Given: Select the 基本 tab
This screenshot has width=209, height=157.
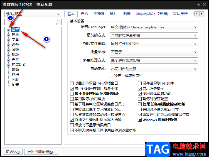Looking at the screenshot, I should (x=71, y=14).
